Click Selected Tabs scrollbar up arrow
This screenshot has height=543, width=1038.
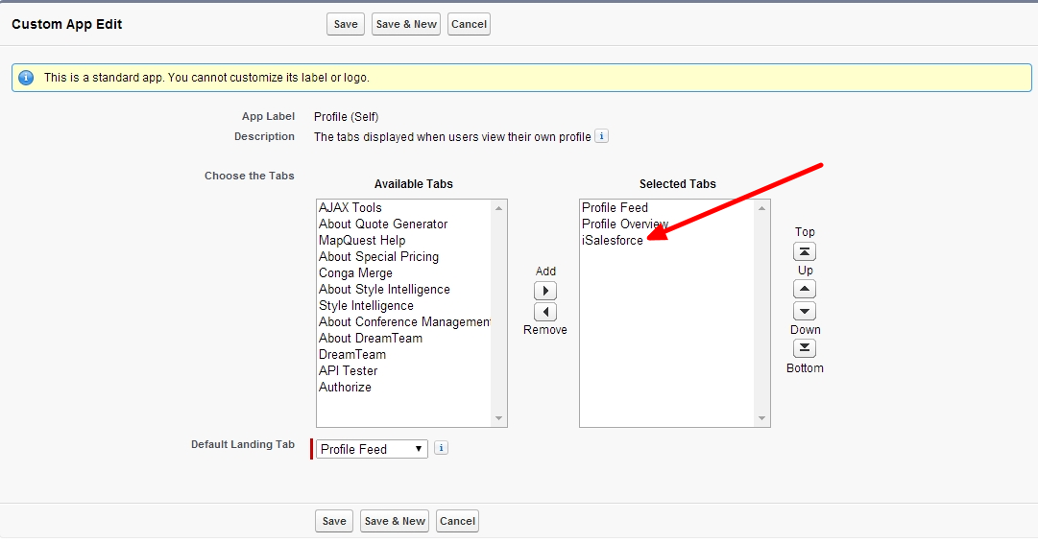pyautogui.click(x=761, y=208)
